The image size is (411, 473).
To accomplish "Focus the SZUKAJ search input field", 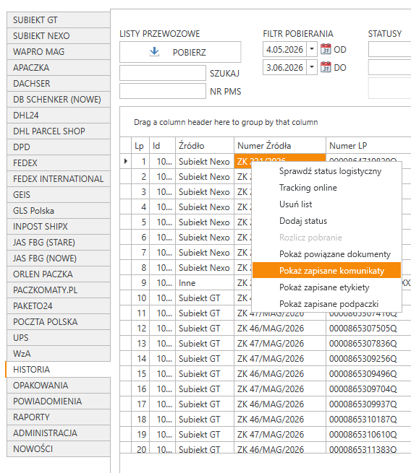I will 163,73.
